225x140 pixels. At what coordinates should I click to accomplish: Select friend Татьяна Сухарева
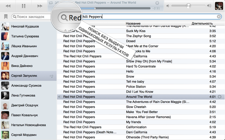28,36
